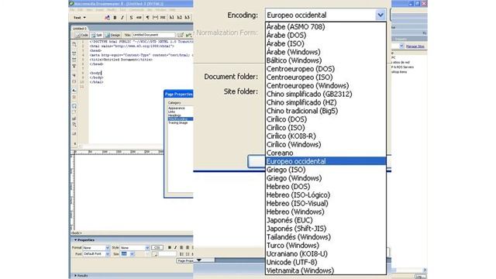Open Style dropdown in Properties panel
496x279 pixels.
click(x=147, y=248)
